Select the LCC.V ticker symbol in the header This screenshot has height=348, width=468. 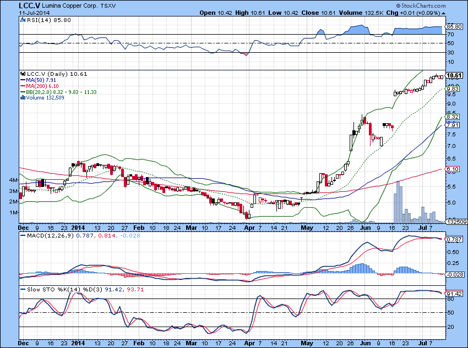click(x=29, y=5)
